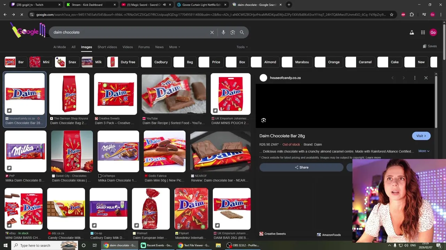The image size is (446, 250).
Task: Filter images by the Bar chip
Action: tap(15, 62)
